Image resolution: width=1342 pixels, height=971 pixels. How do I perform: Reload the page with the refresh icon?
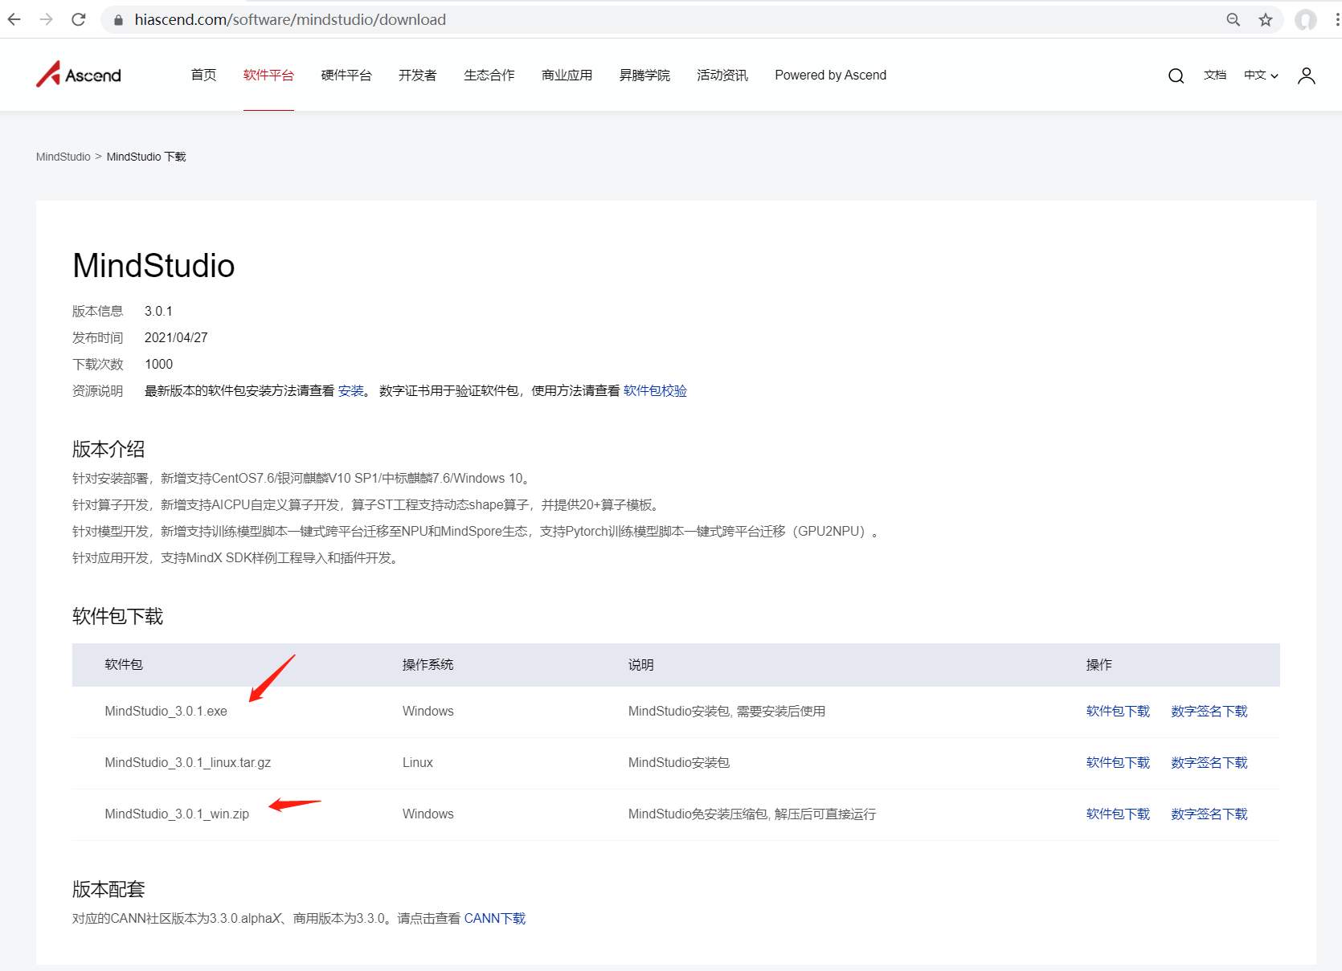pyautogui.click(x=78, y=19)
